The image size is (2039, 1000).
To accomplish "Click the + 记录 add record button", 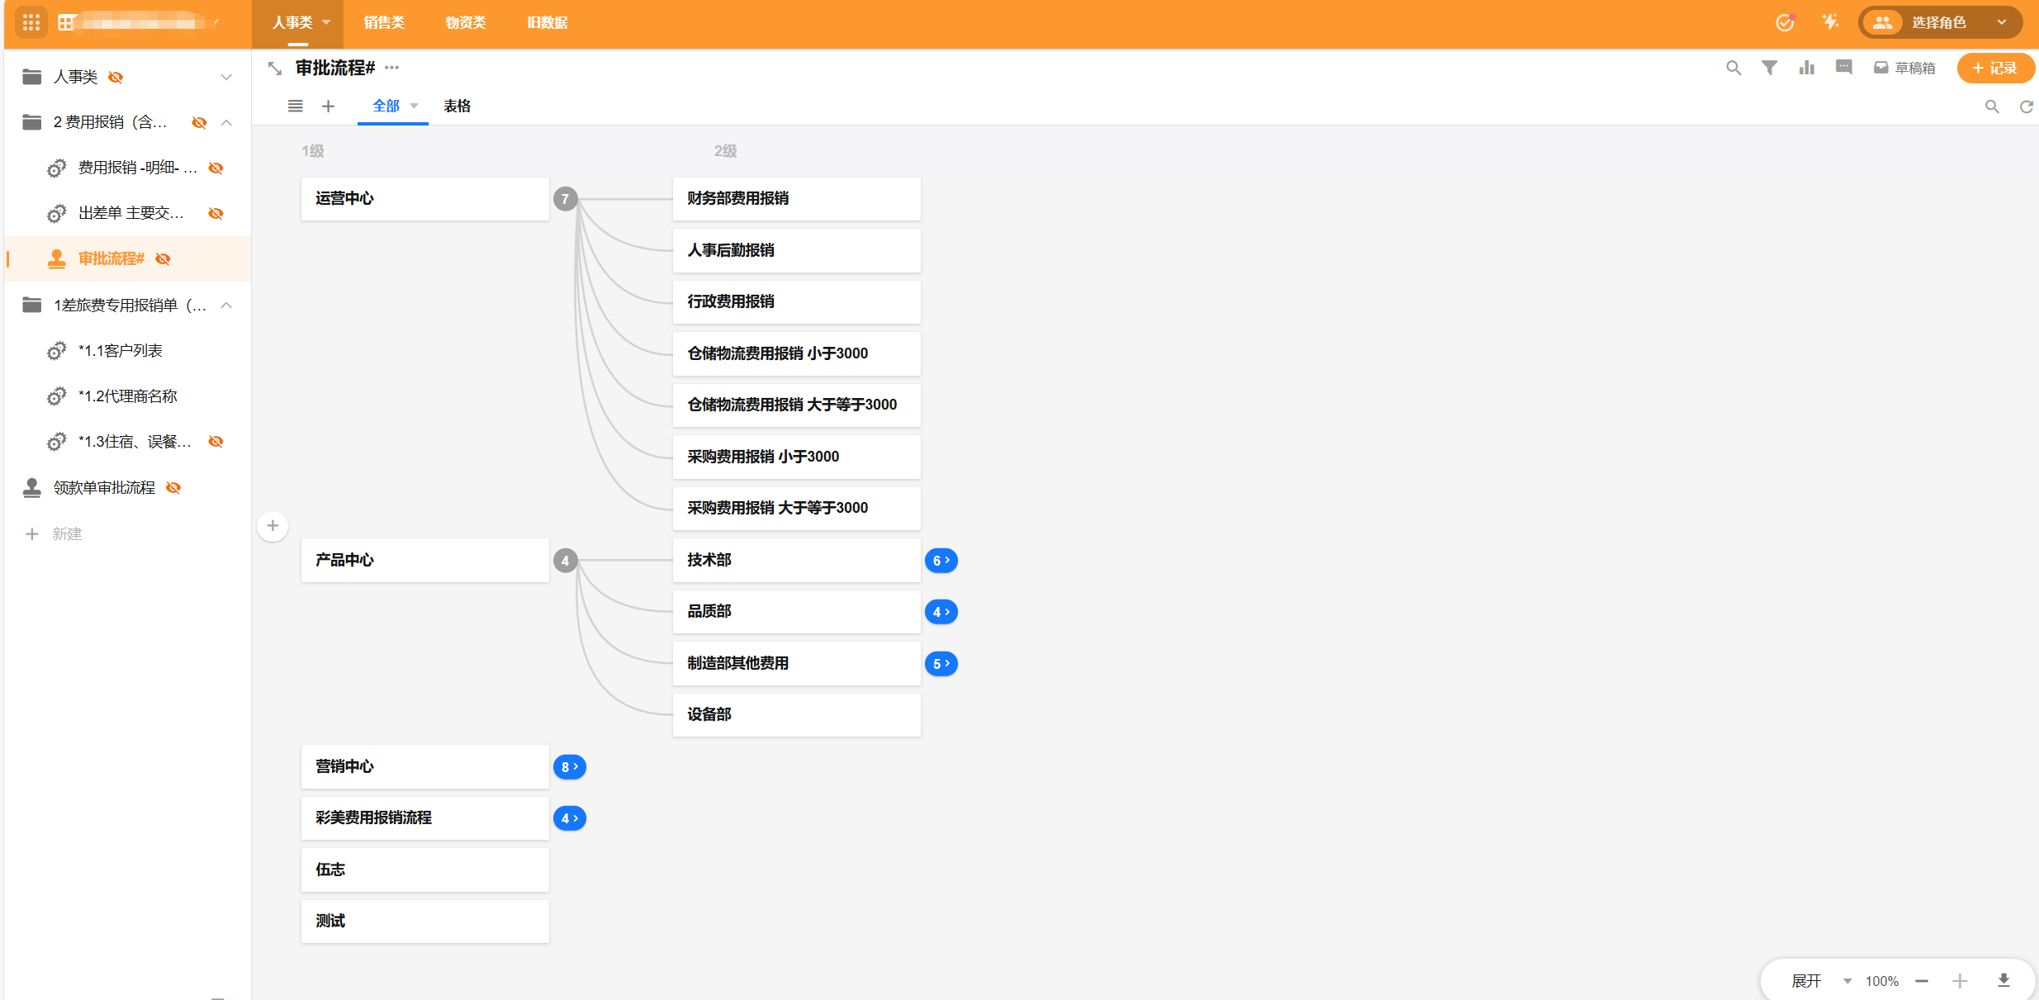I will click(x=1994, y=68).
